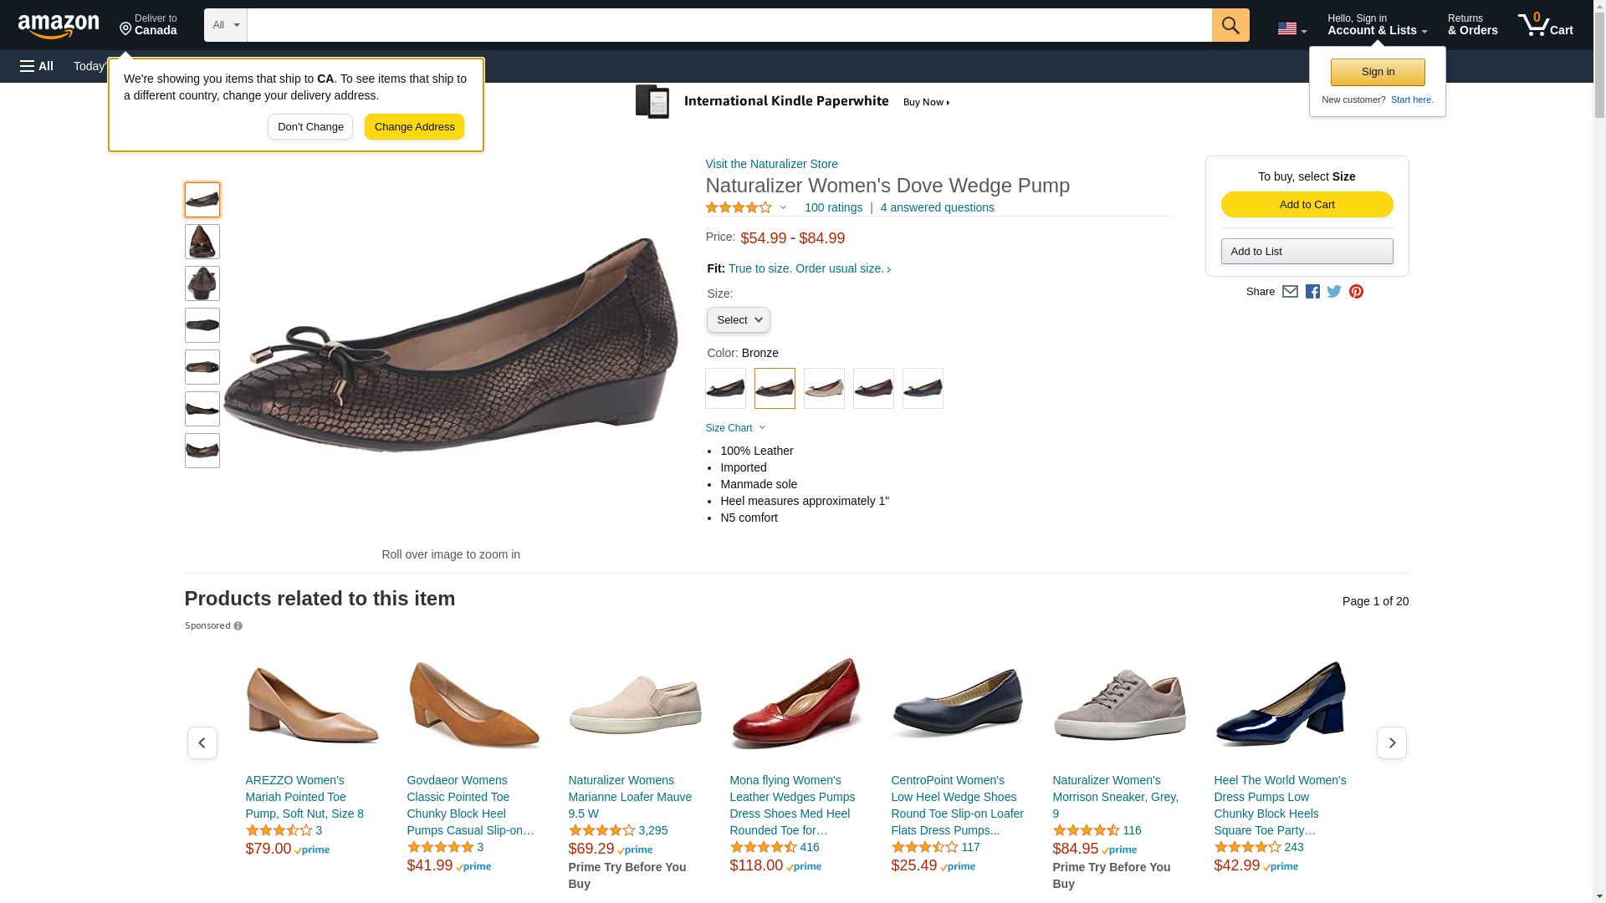Open the shopping cart icon
The height and width of the screenshot is (903, 1606).
click(1545, 25)
